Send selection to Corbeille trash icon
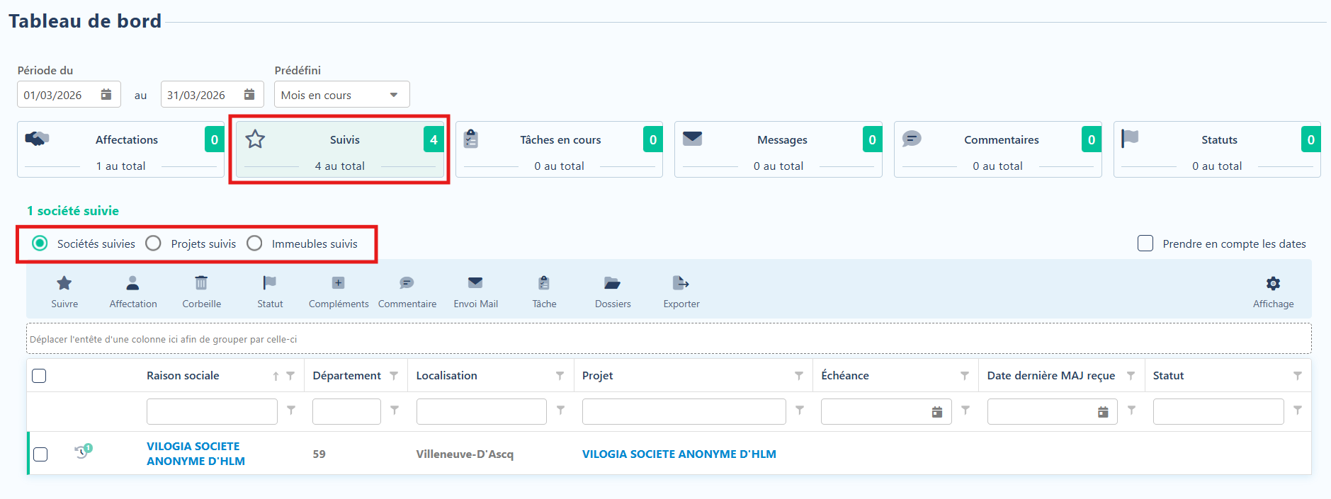1331x499 pixels. pyautogui.click(x=201, y=283)
